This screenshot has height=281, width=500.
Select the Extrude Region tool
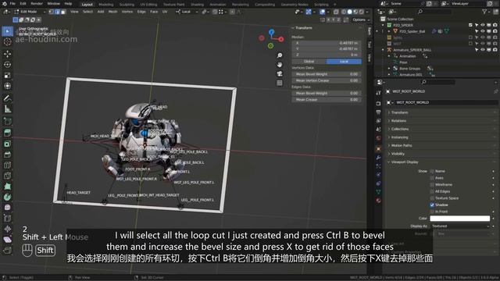[7, 133]
